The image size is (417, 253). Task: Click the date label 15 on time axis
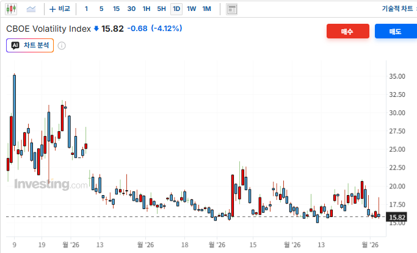[x=253, y=244]
